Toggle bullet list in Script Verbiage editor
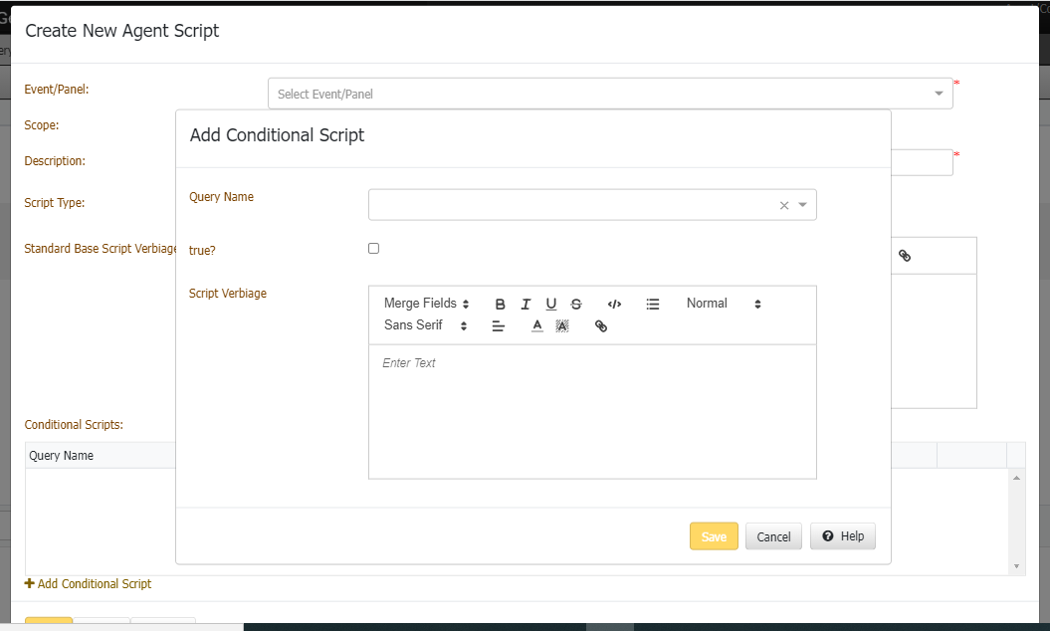The width and height of the screenshot is (1050, 631). pos(653,305)
